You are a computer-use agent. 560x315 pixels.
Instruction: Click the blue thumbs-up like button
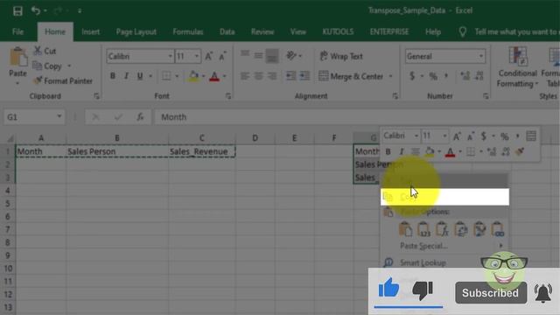388,288
